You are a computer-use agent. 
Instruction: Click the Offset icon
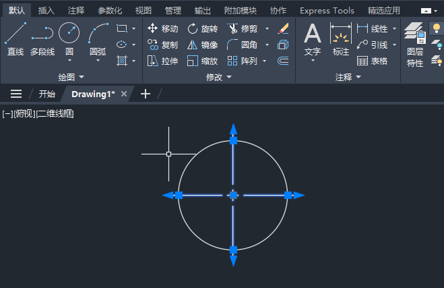283,61
